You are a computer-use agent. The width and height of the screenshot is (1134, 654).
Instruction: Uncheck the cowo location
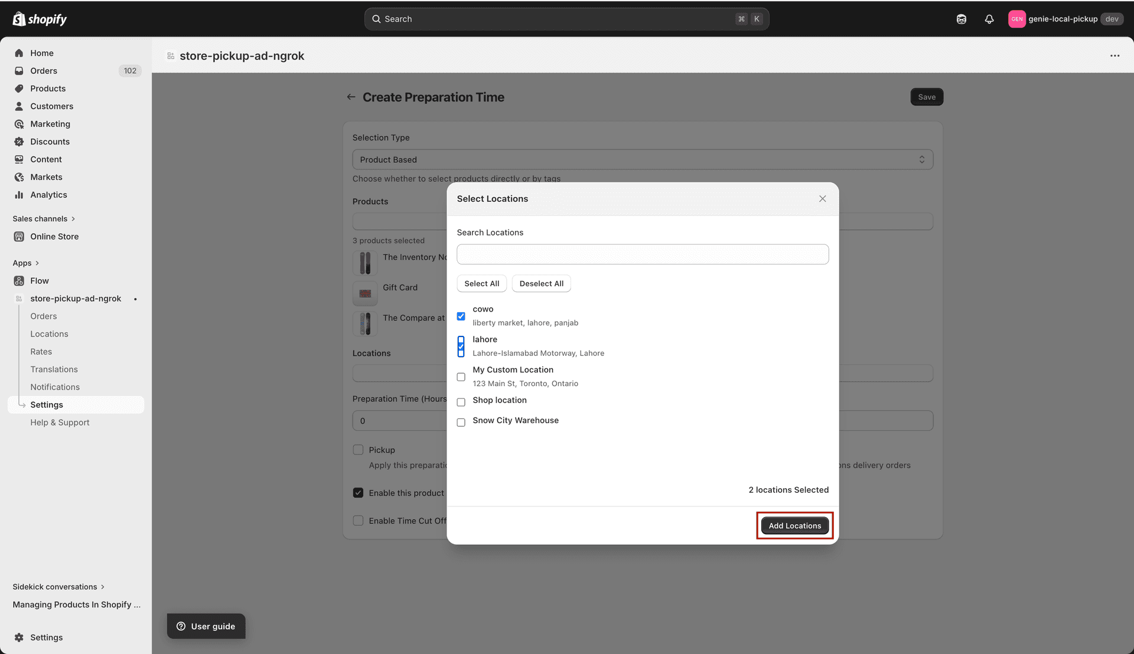461,316
